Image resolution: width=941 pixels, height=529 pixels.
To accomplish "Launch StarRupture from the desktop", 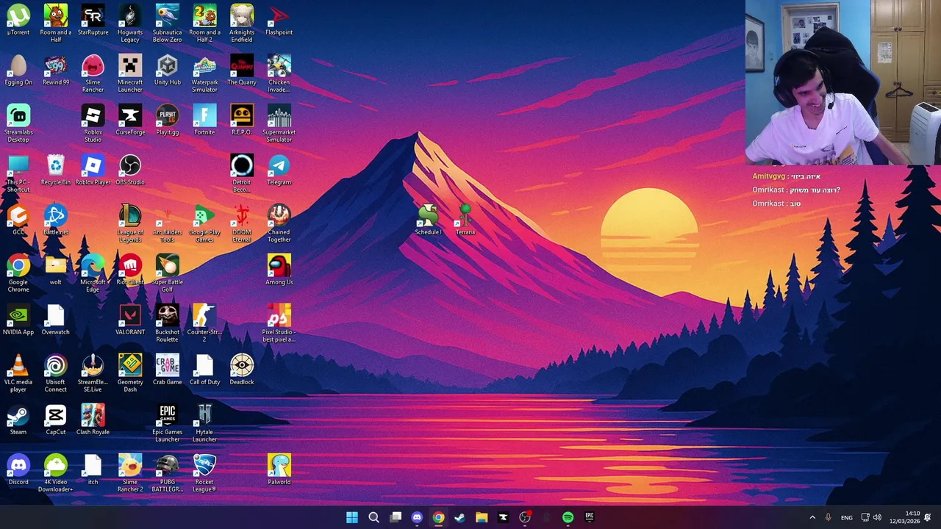I will coord(93,21).
